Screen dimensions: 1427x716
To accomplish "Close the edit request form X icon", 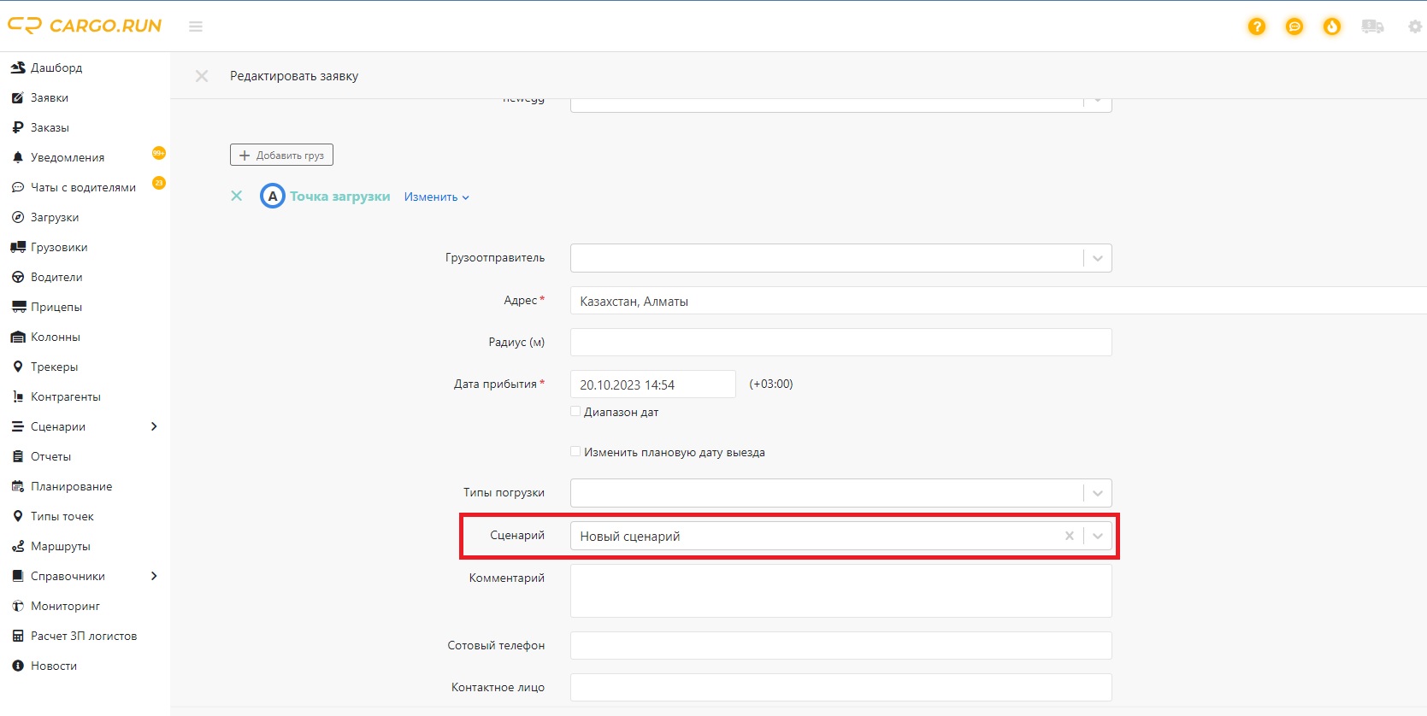I will [x=202, y=76].
